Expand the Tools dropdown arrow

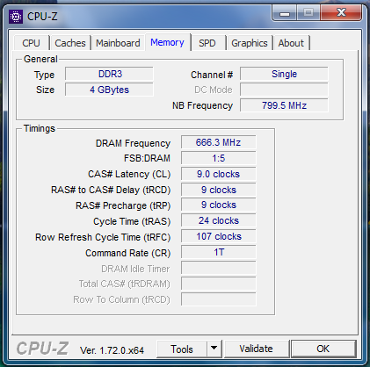point(214,349)
